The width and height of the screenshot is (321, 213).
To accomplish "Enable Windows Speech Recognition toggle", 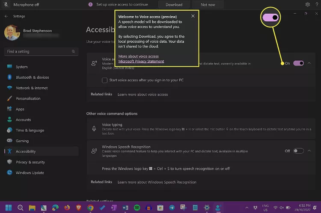I will (x=298, y=151).
